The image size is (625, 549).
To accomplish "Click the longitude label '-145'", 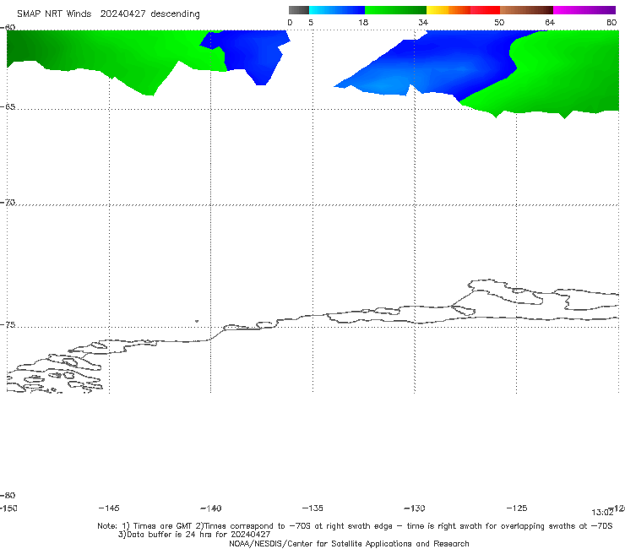I will (109, 508).
